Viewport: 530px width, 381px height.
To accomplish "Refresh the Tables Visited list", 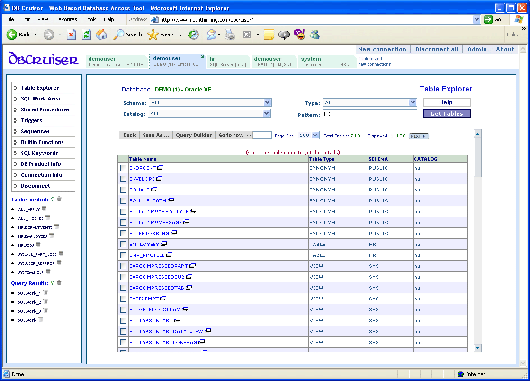I will point(53,200).
